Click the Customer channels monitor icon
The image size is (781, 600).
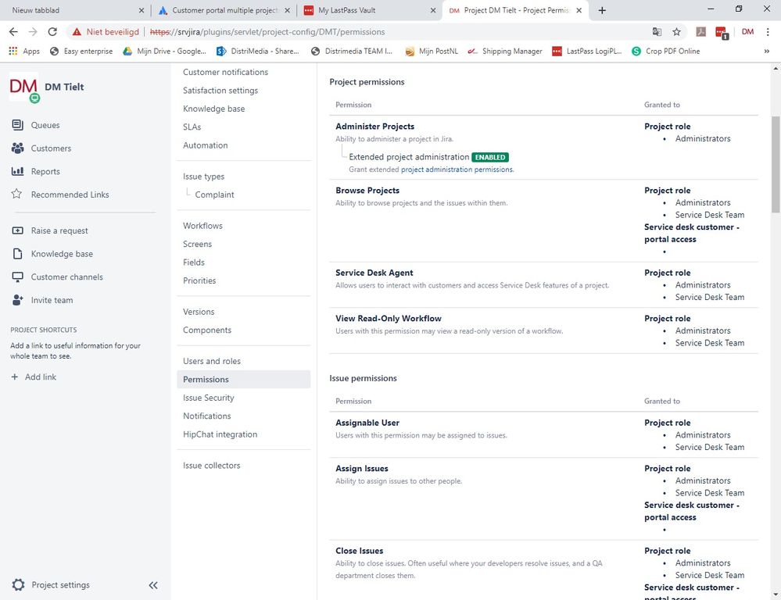(x=17, y=277)
